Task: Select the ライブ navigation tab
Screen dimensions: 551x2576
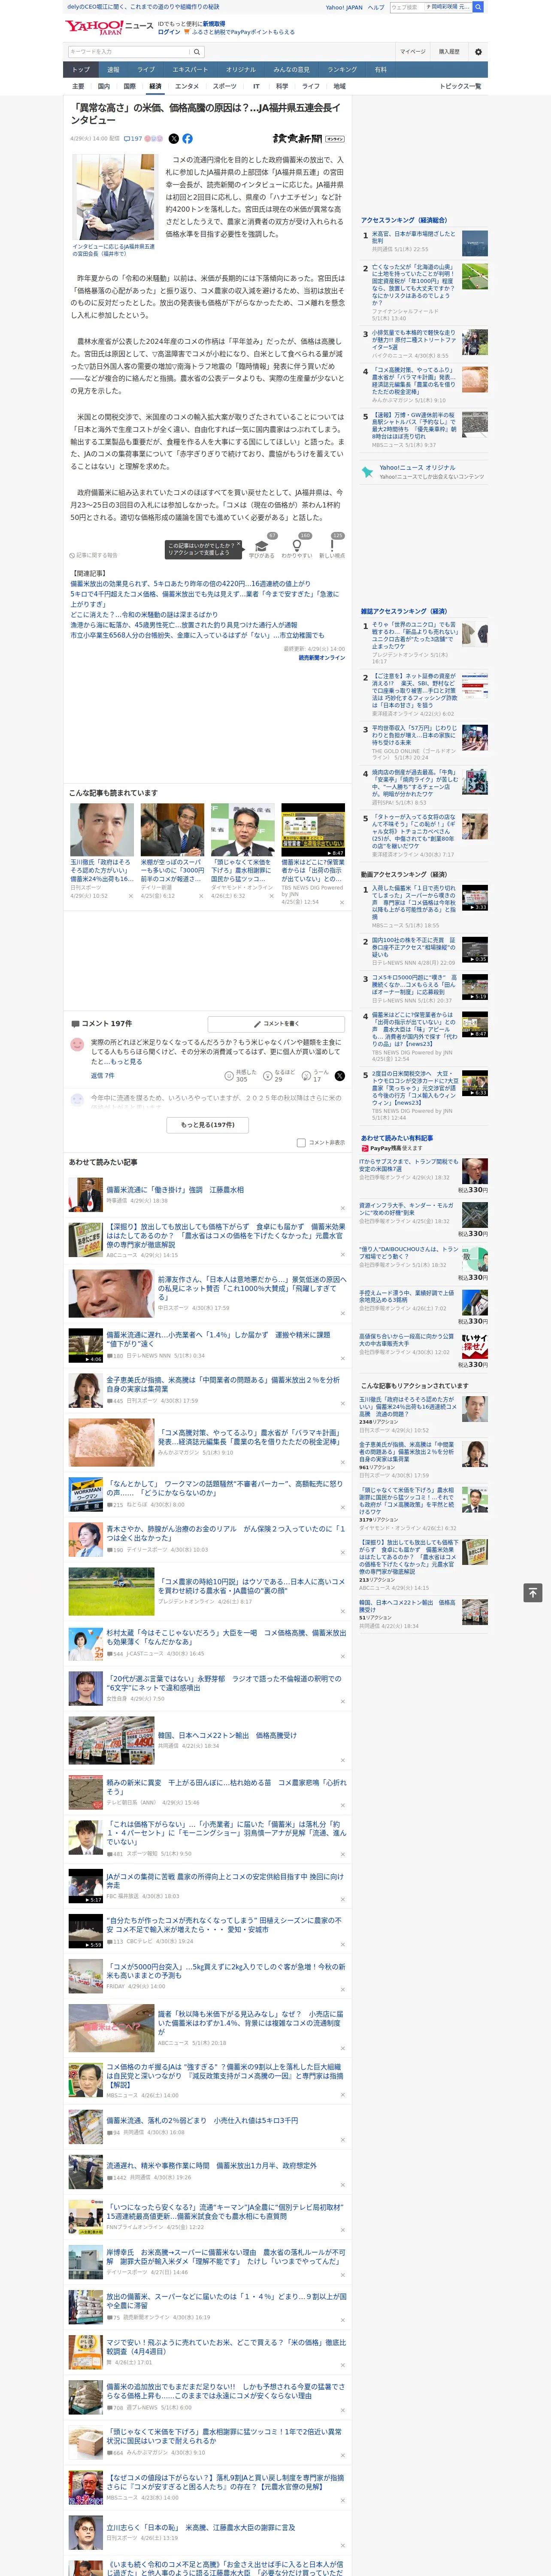Action: pyautogui.click(x=146, y=69)
